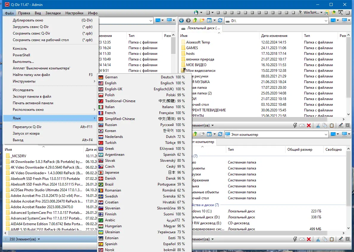Open the 'Вид' menu
The height and width of the screenshot is (252, 354).
[38, 13]
